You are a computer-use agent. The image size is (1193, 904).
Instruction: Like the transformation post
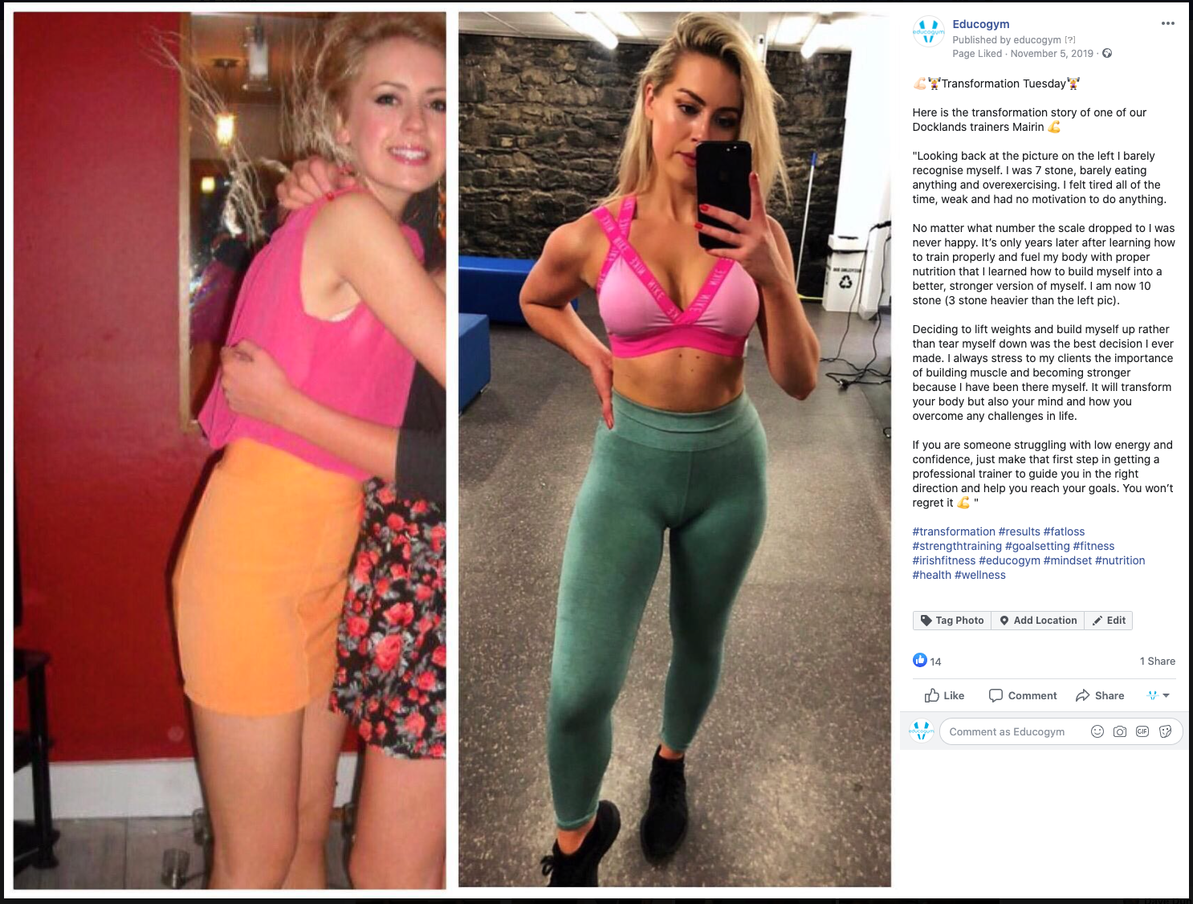click(x=945, y=695)
